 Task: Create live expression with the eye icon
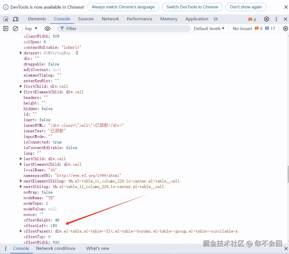pos(47,29)
